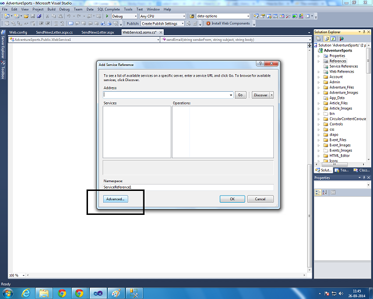Expand the Controls folder node
The image size is (373, 299).
pyautogui.click(x=319, y=124)
